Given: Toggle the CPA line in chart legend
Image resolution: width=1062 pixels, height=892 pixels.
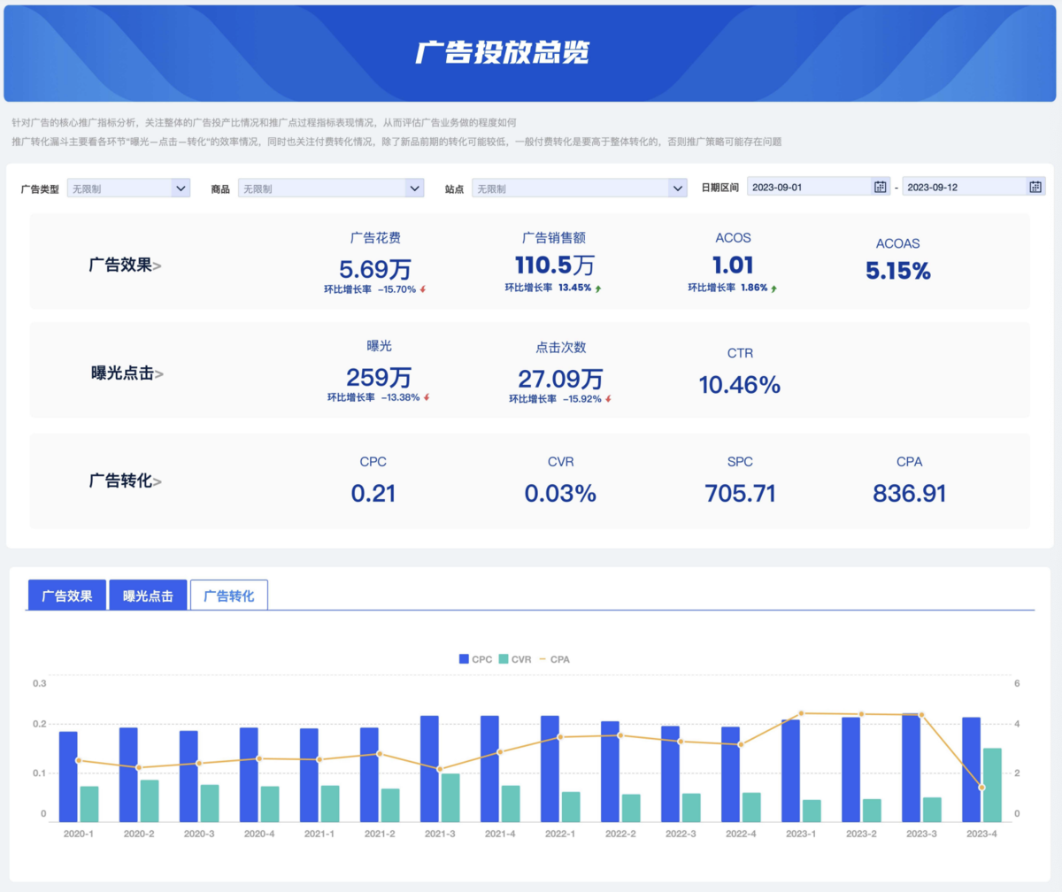Looking at the screenshot, I should [554, 659].
